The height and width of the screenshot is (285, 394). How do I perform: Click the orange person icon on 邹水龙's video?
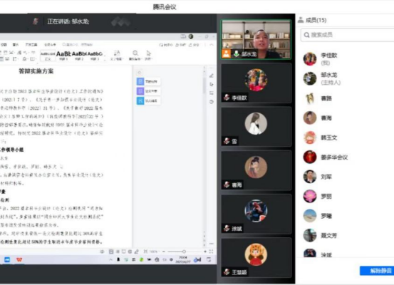click(226, 53)
